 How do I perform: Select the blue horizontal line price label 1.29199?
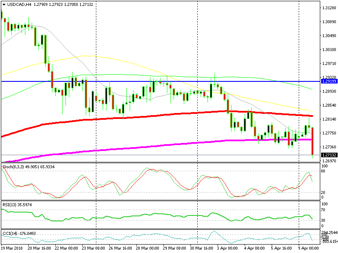click(329, 81)
